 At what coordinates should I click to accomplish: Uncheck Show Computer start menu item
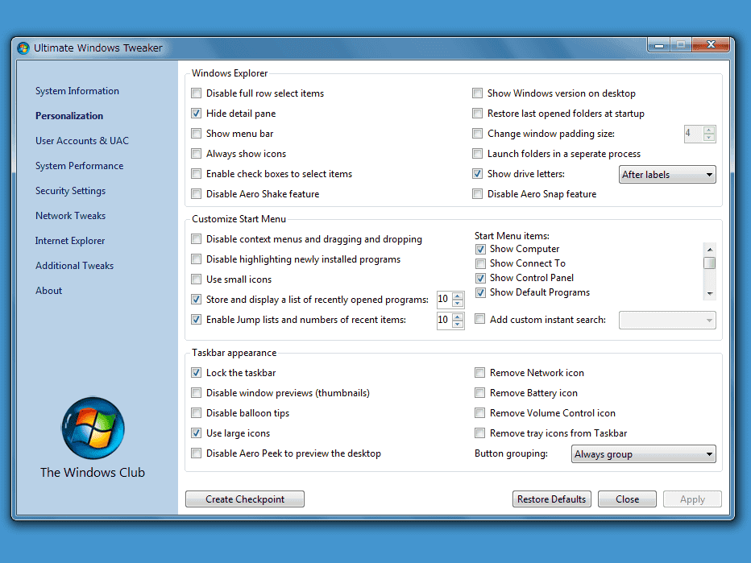(480, 249)
